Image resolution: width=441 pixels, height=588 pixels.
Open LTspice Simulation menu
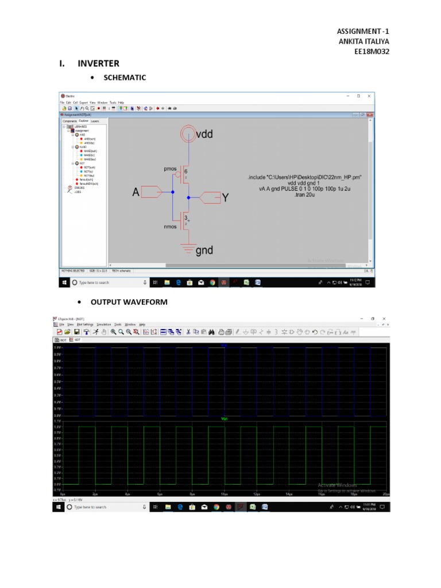pyautogui.click(x=104, y=324)
